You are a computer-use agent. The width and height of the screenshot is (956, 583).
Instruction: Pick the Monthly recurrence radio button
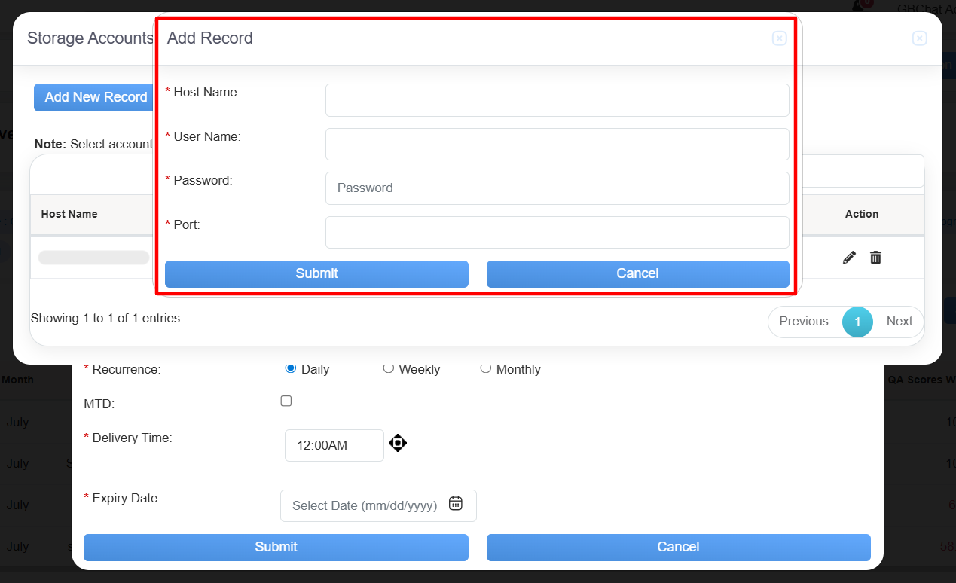click(x=486, y=368)
